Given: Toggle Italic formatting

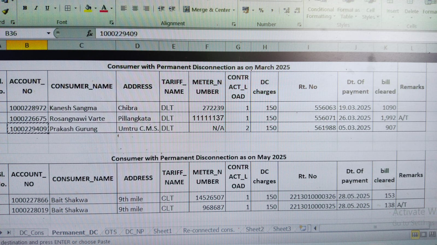Looking at the screenshot, I should (36, 8).
